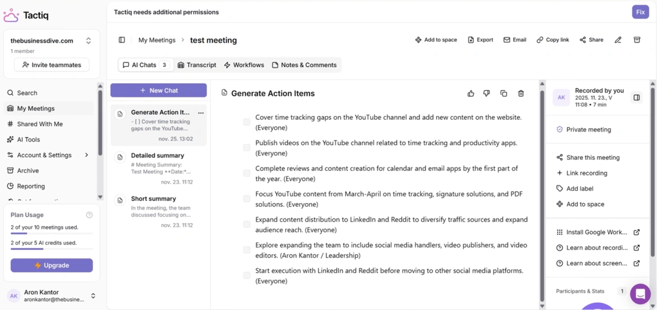This screenshot has width=657, height=310.
Task: Open the Notes & Comments tab
Action: [304, 65]
